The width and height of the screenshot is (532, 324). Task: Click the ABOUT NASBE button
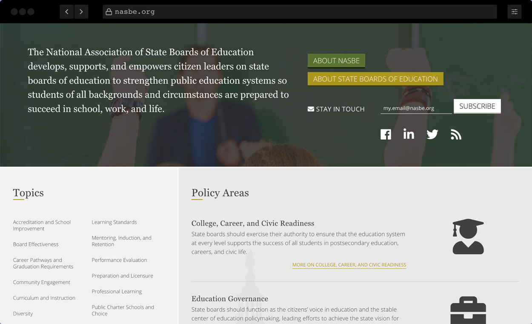click(x=336, y=60)
